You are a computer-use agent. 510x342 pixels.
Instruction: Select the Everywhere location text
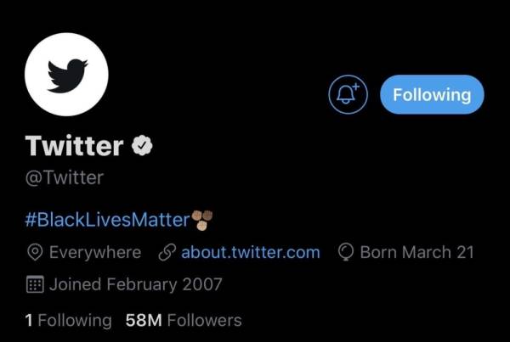tap(95, 252)
